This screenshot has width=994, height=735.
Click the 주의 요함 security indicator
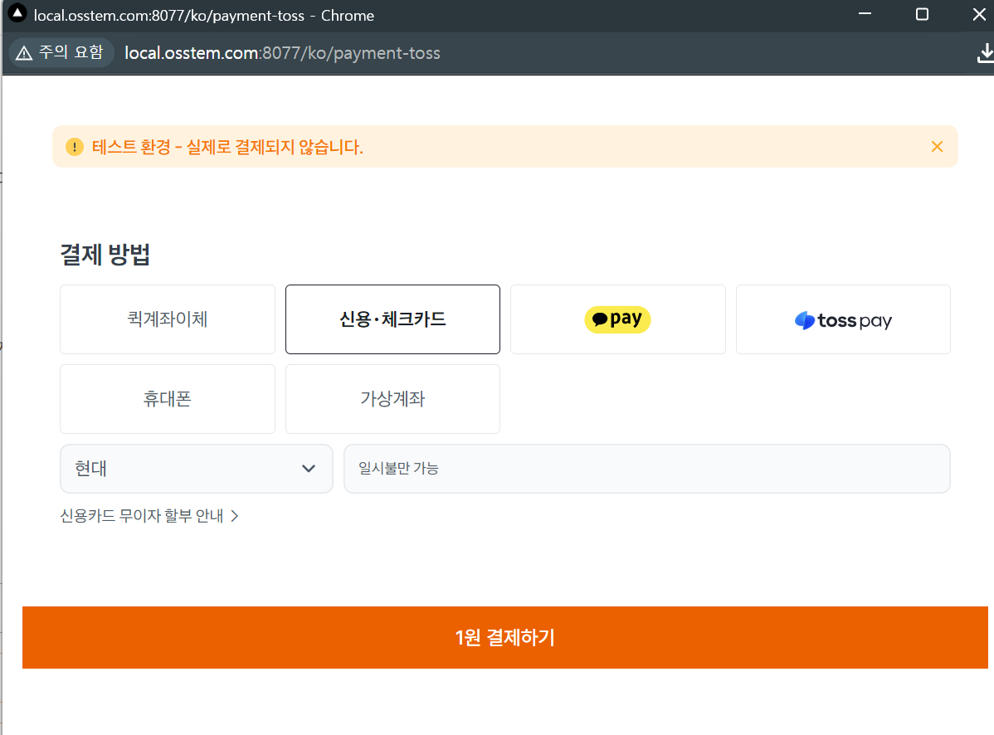coord(61,52)
